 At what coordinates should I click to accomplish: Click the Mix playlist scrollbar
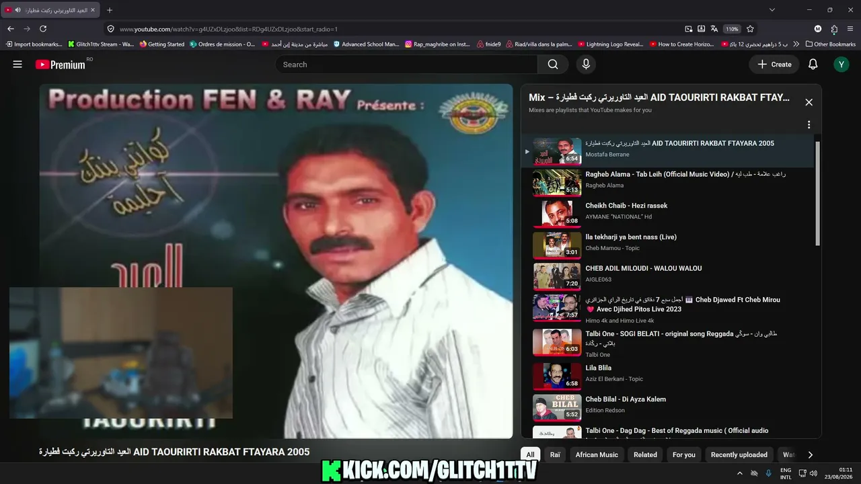tap(818, 194)
